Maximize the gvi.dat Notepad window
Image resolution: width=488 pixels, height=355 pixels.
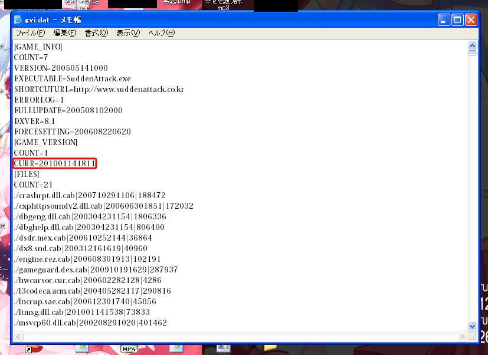point(457,20)
